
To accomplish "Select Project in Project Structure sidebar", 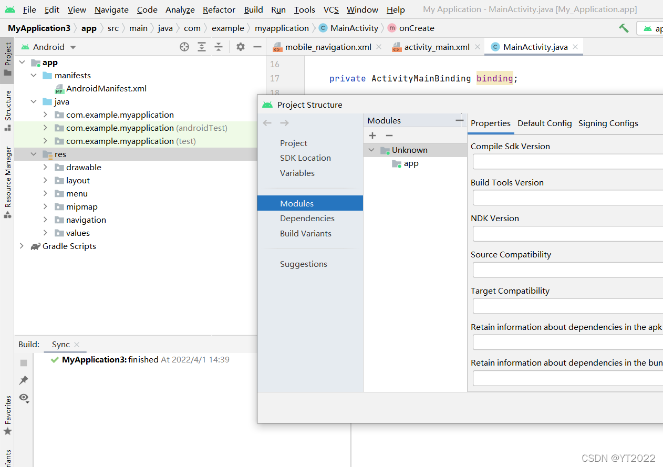I will pyautogui.click(x=294, y=143).
